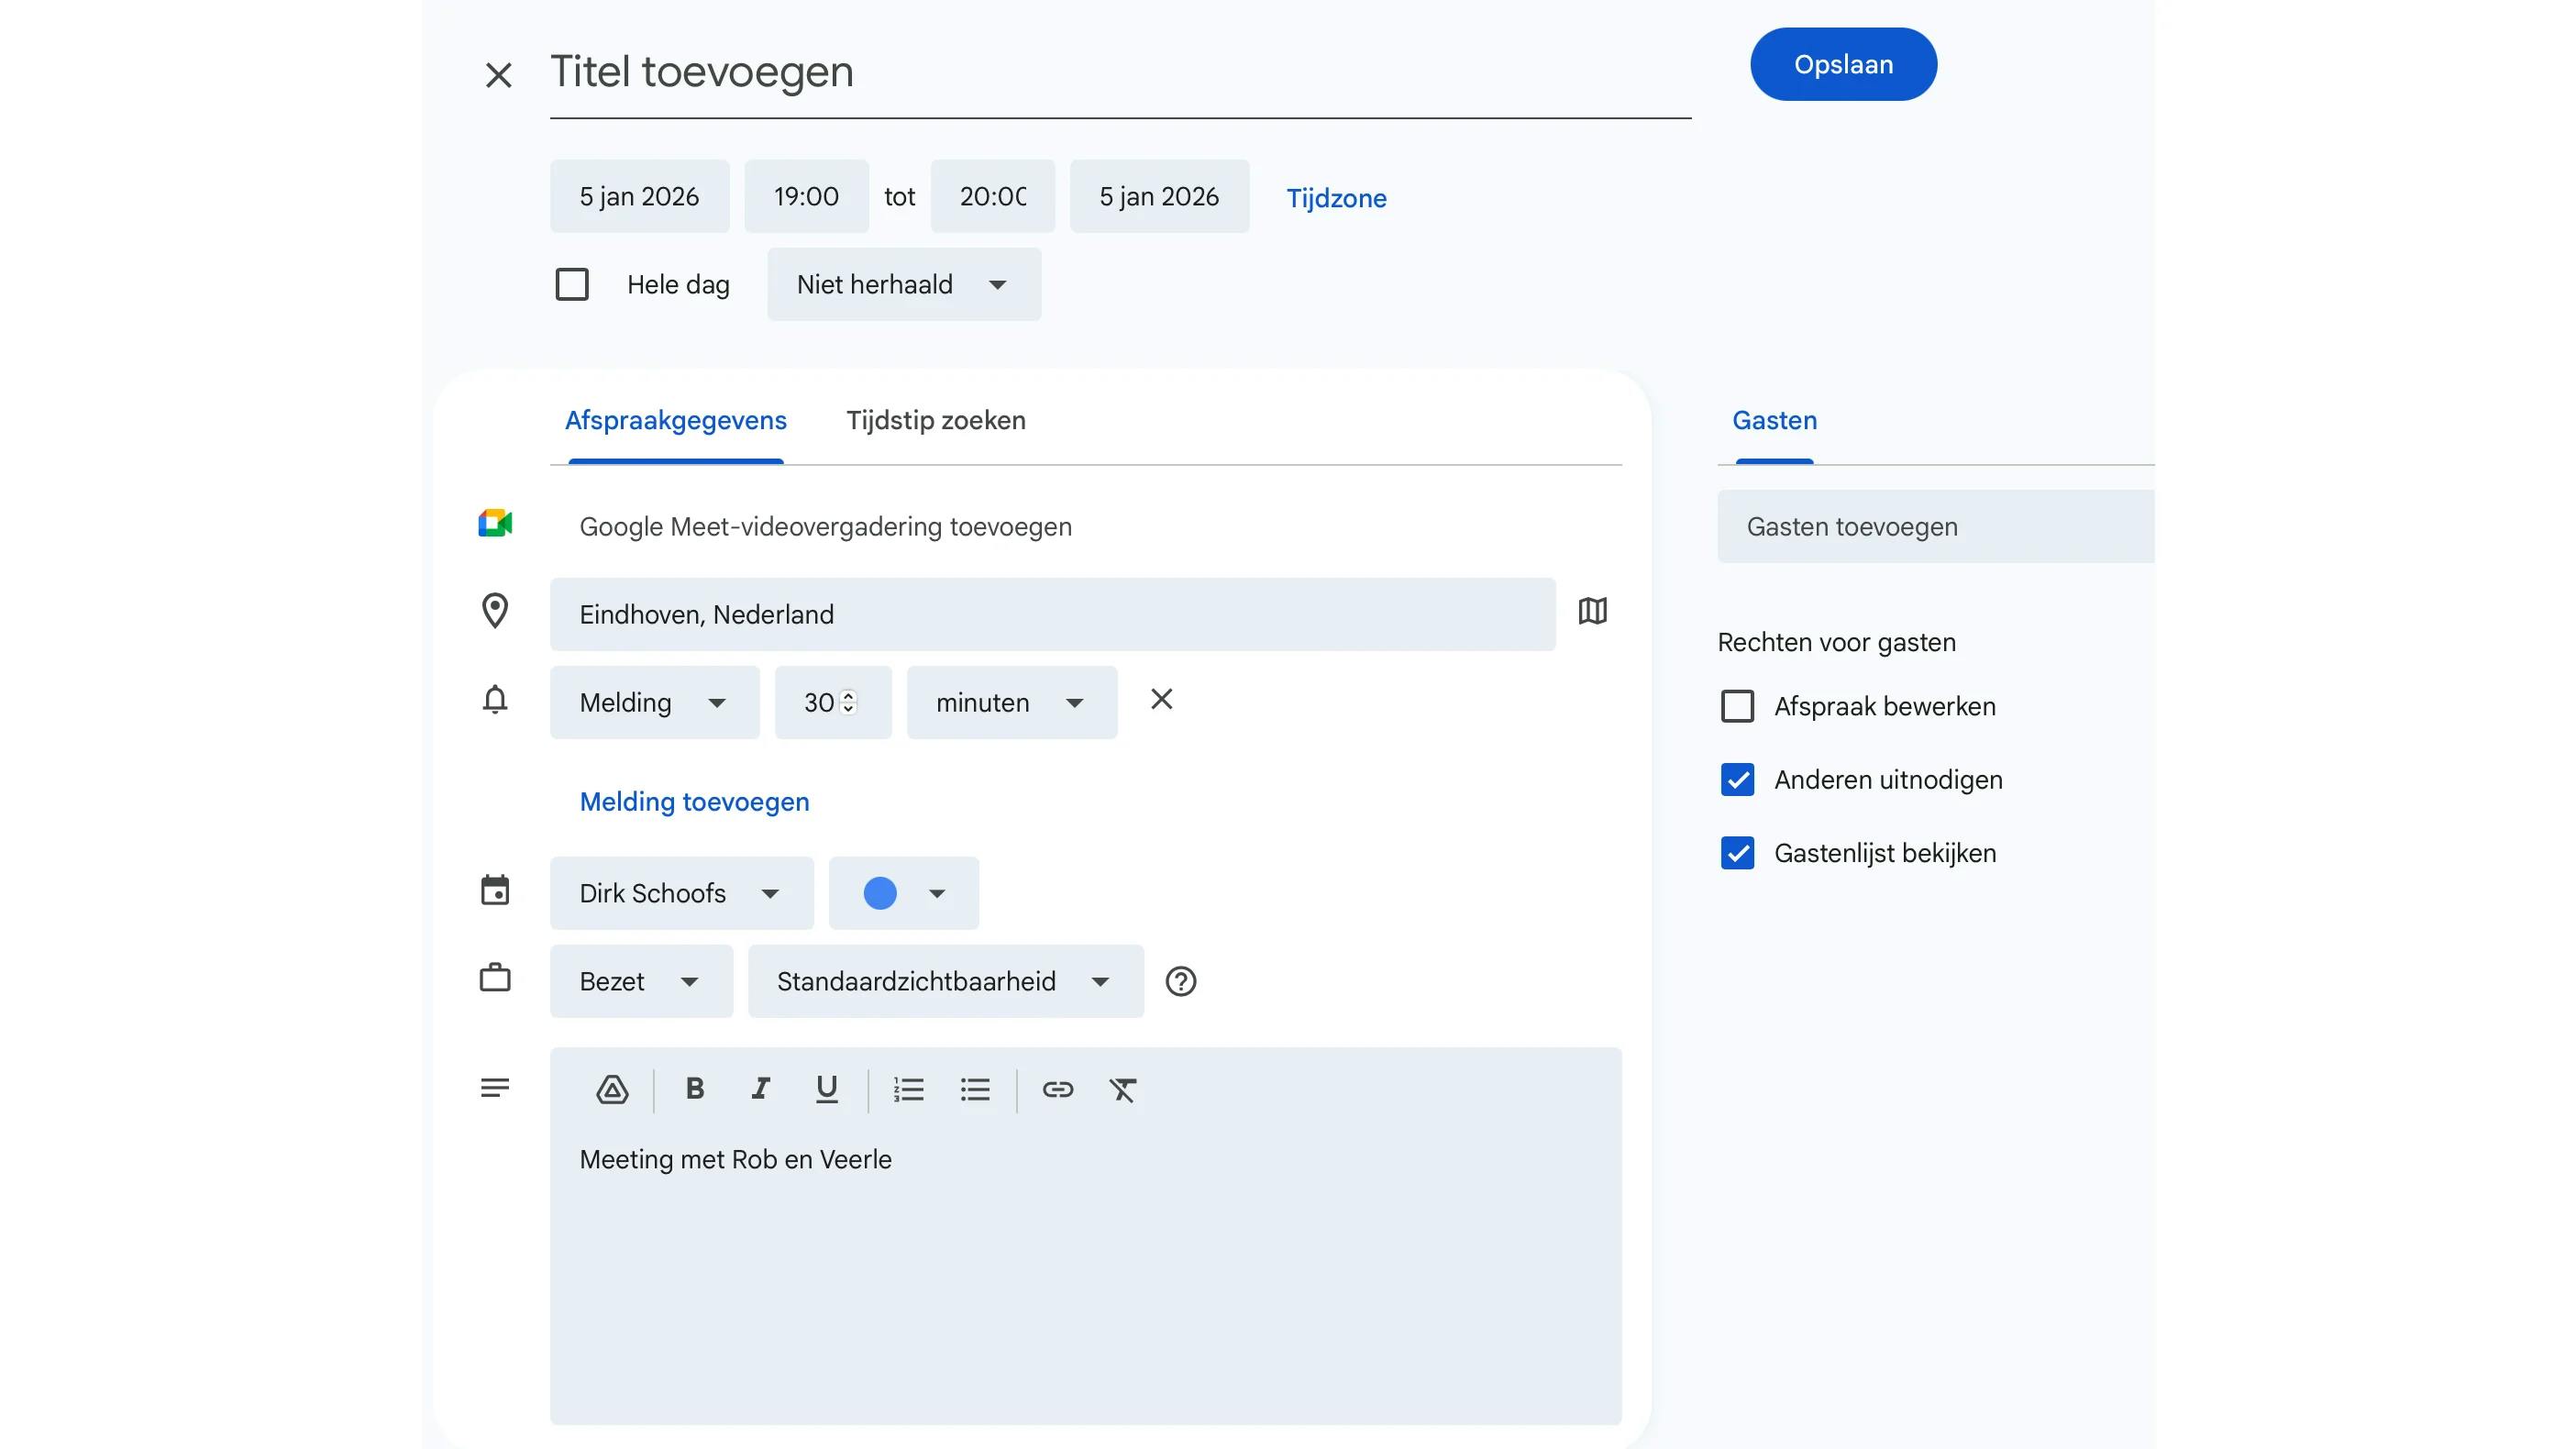The image size is (2576, 1449).
Task: Open the Bezet availability dropdown
Action: point(640,981)
